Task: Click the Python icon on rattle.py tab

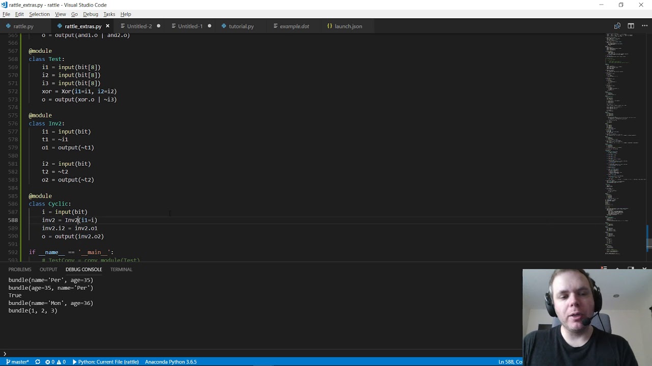Action: (9, 26)
